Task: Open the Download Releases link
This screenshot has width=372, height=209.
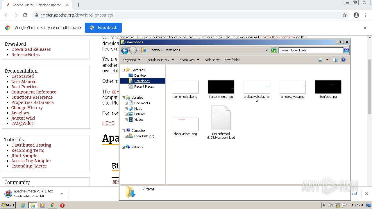Action: [x=31, y=49]
